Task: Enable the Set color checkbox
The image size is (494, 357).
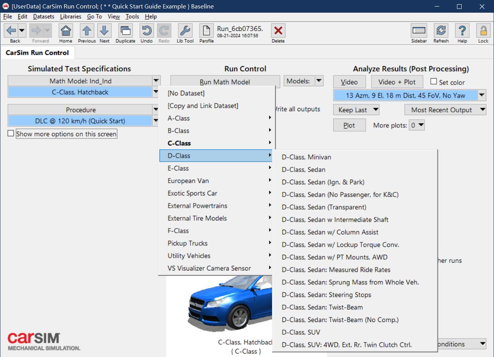Action: click(x=434, y=82)
